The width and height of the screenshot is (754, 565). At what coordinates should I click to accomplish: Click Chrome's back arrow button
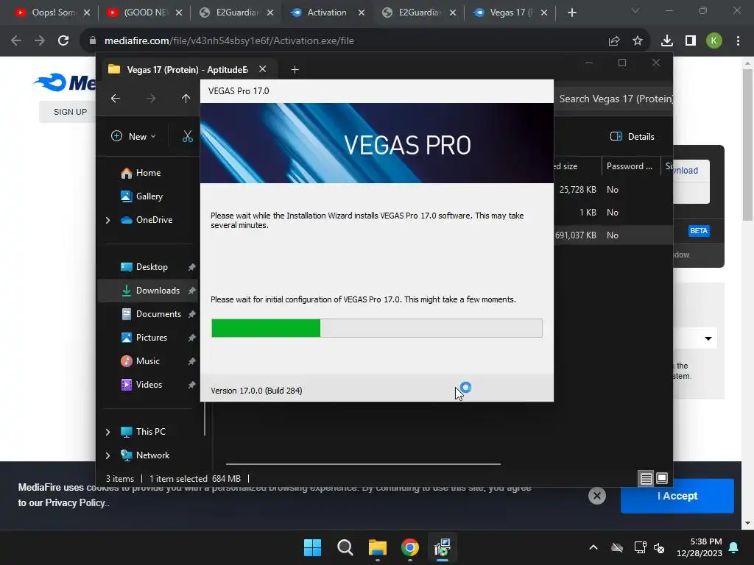(16, 41)
